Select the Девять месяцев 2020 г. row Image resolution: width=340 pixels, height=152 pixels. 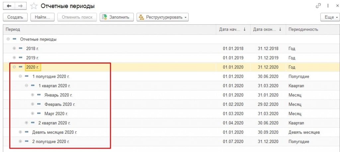tap(54, 132)
